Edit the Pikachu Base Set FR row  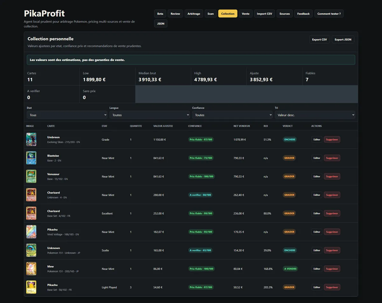click(317, 287)
